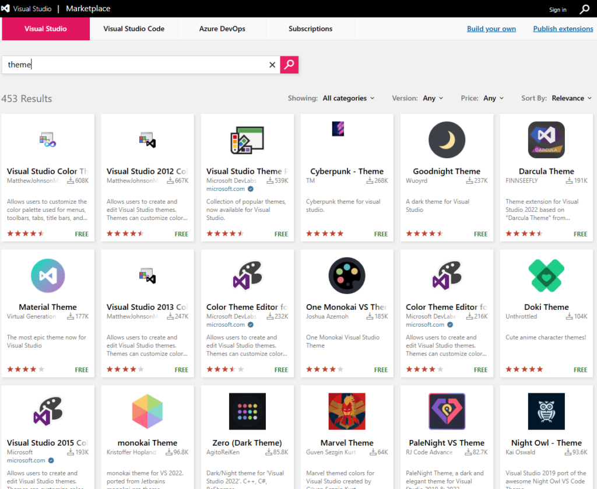Open the Material Theme title
The image size is (597, 489).
point(48,307)
